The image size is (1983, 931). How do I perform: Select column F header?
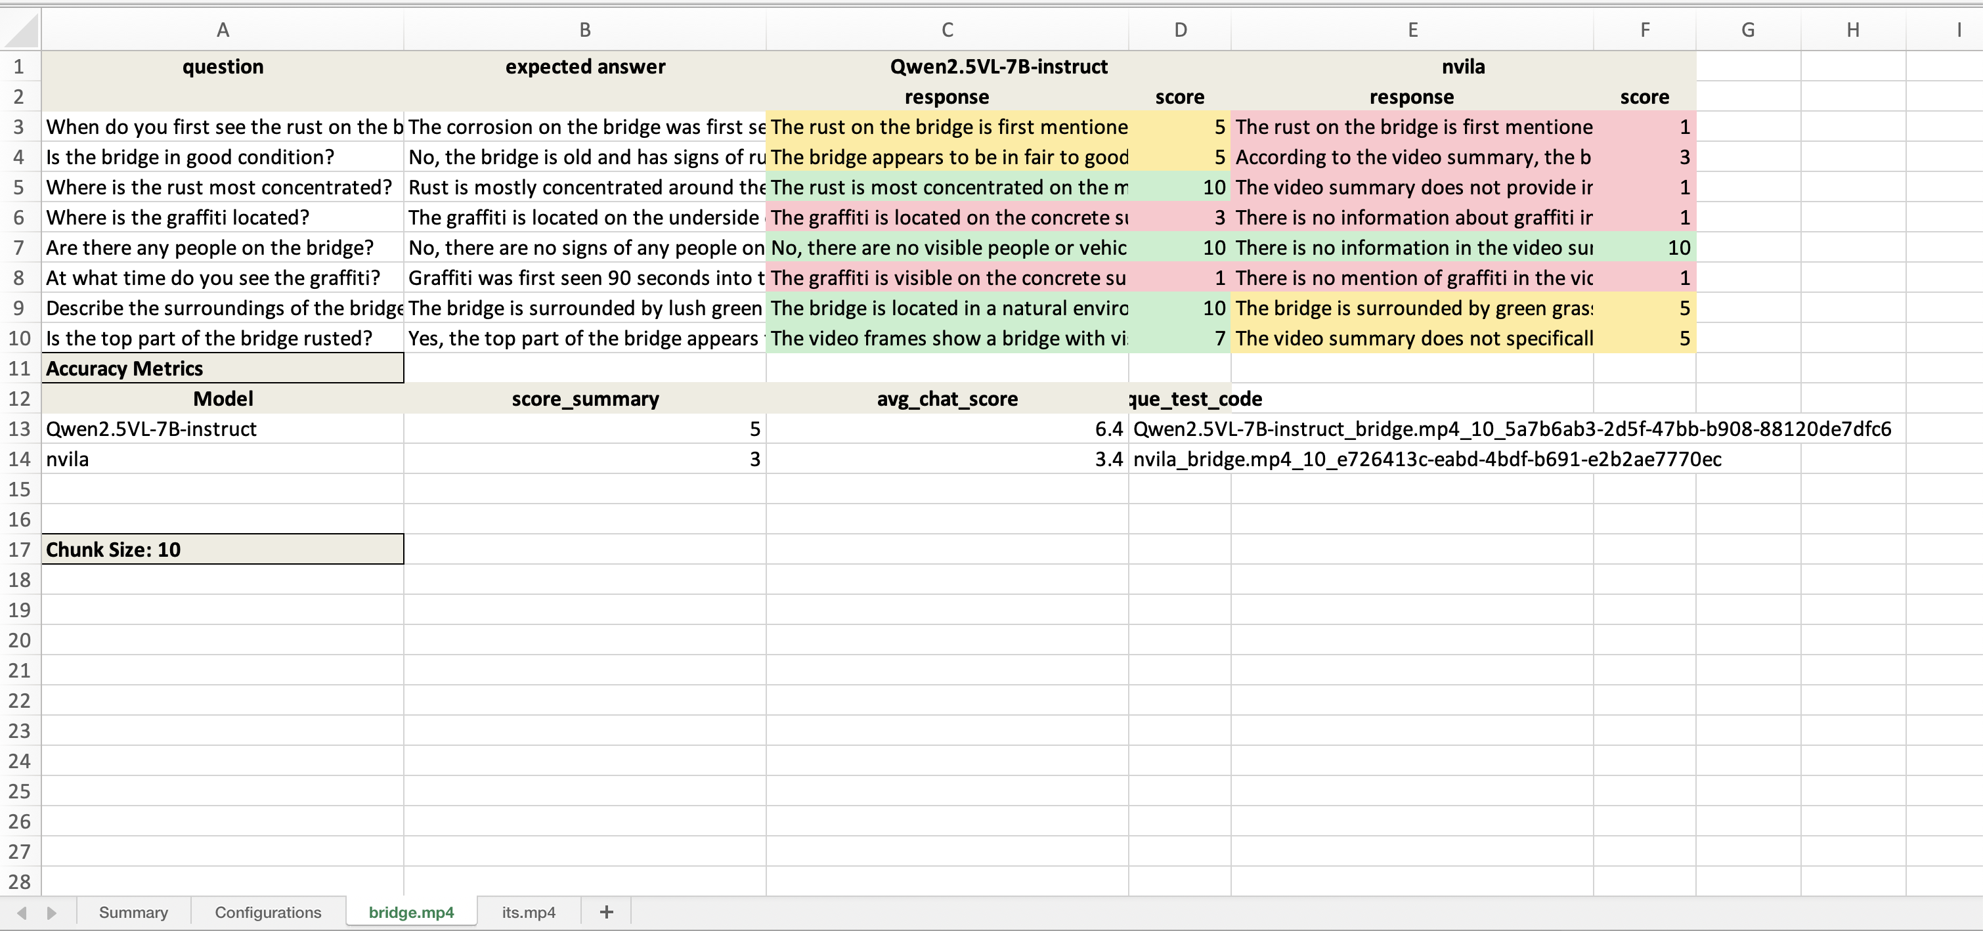tap(1645, 30)
